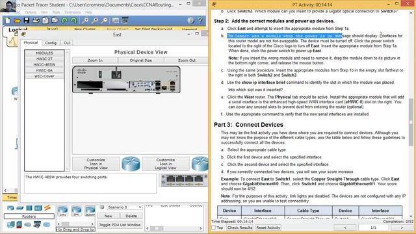Select WIC-Cover in the modules list
The width and height of the screenshot is (416, 234).
44,76
